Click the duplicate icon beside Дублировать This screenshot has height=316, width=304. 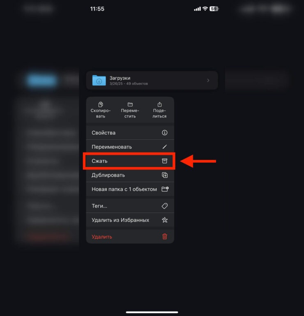(x=165, y=175)
